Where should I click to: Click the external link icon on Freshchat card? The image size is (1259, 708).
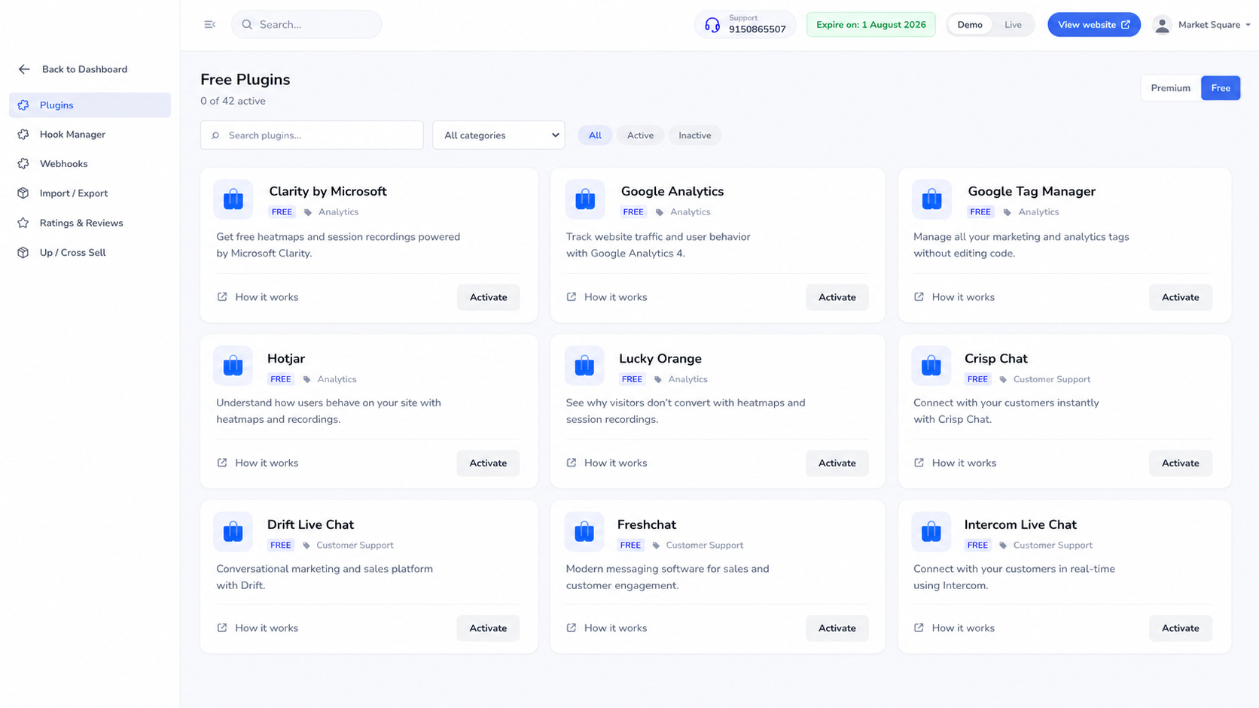click(x=572, y=627)
